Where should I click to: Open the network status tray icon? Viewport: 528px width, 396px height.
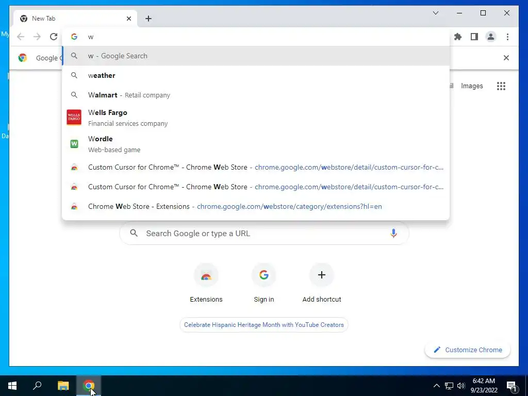(449, 386)
